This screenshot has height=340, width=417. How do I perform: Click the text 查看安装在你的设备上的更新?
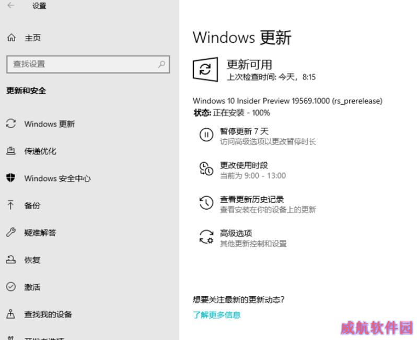click(x=268, y=210)
